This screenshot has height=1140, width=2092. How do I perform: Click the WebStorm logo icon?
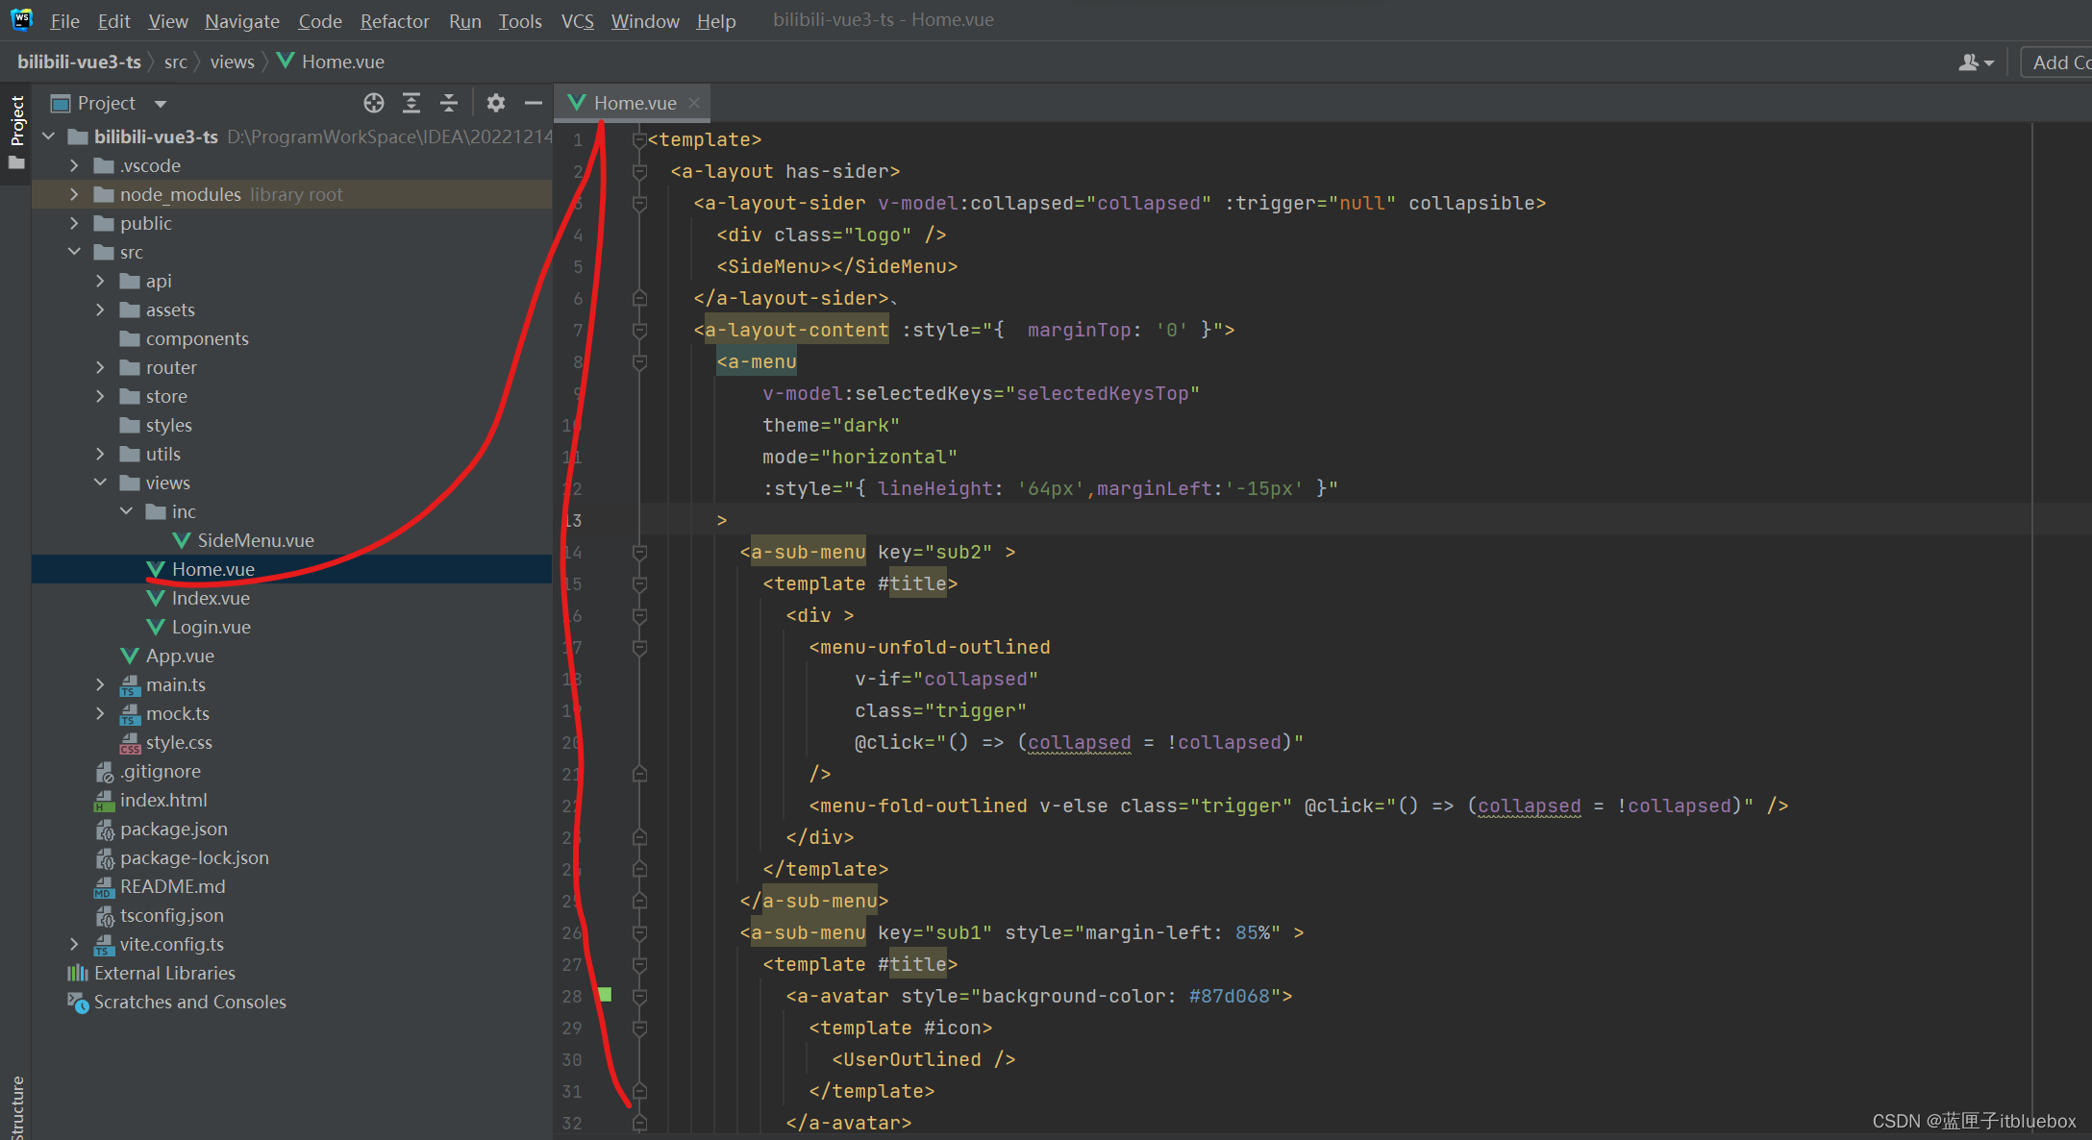pos(21,19)
